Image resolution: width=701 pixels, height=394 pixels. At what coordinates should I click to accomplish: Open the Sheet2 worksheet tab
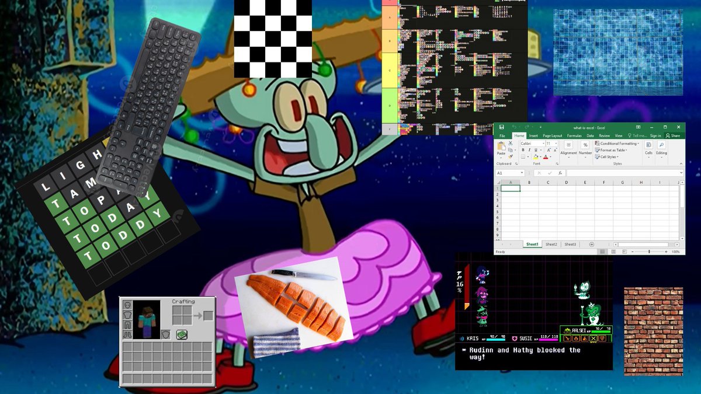coord(551,244)
